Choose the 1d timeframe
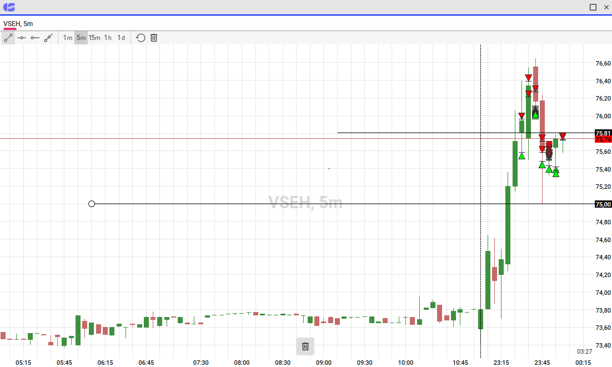This screenshot has height=367, width=612. click(x=121, y=38)
